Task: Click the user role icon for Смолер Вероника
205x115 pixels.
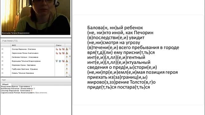Action: coord(67,49)
